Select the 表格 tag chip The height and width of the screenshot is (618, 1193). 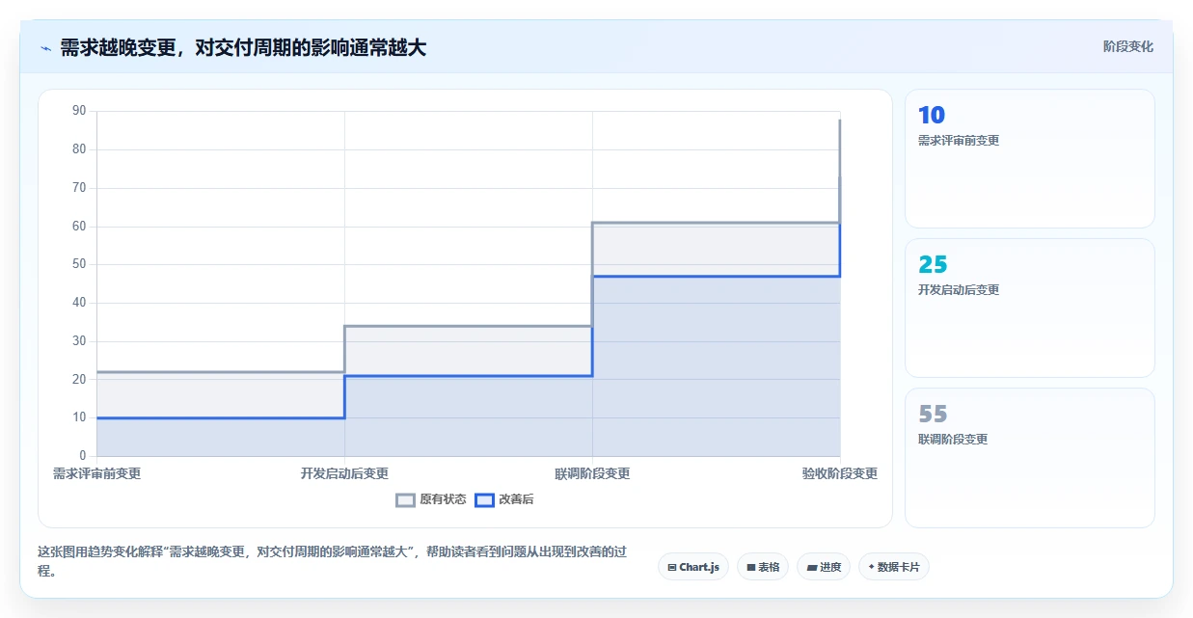(763, 567)
